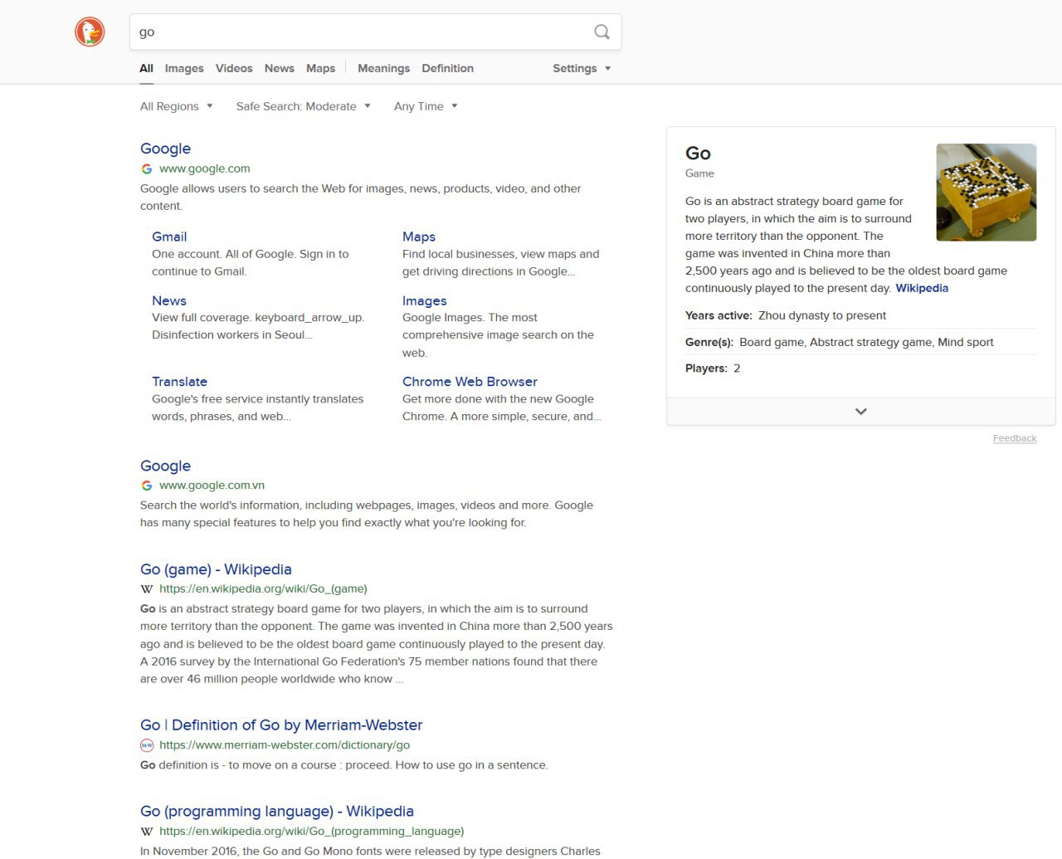The image size is (1062, 859).
Task: Open the Meanings tab
Action: tap(383, 68)
